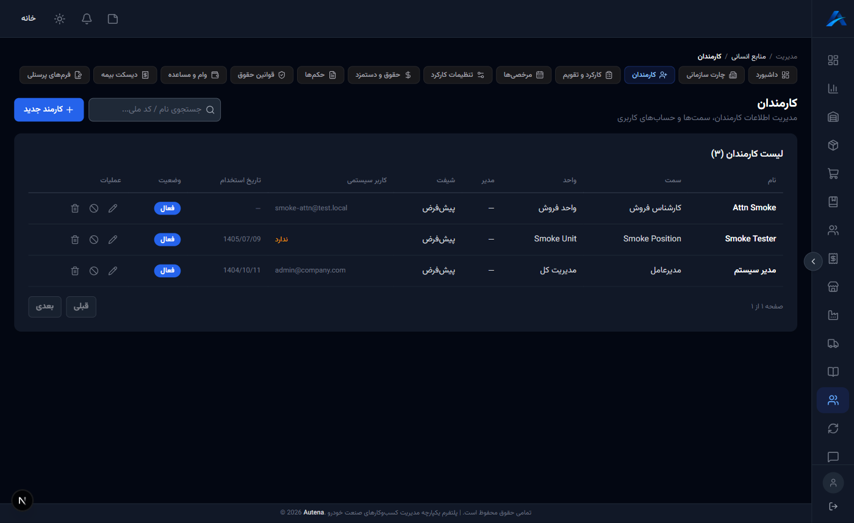Open the receipt with dollar sidebar icon

coord(833,258)
